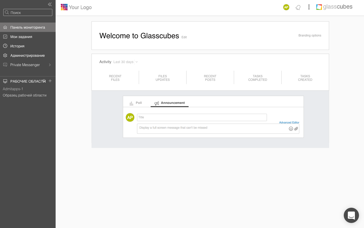Open the AP user profile avatar in header

(x=286, y=7)
